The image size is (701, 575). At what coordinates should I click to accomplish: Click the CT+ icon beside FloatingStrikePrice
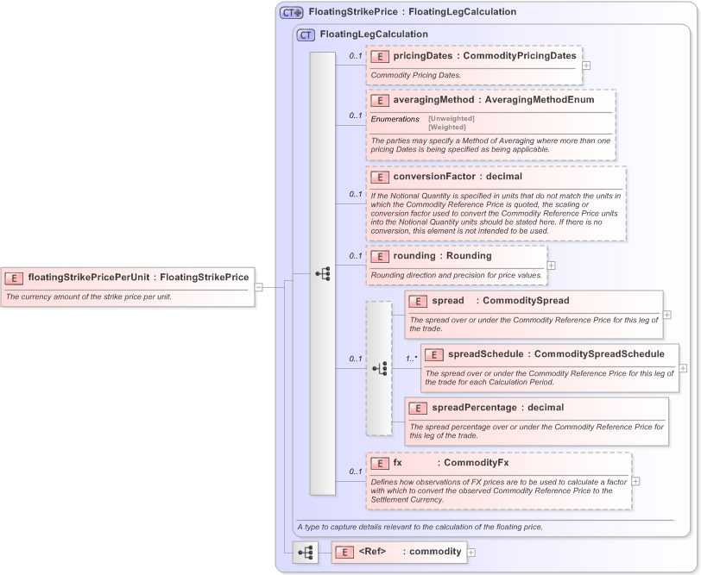coord(292,12)
